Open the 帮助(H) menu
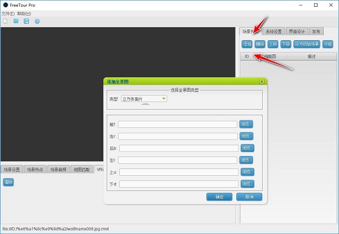This screenshot has width=339, height=234. pos(24,14)
